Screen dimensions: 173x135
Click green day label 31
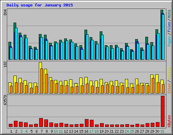pyautogui.click(x=162, y=131)
